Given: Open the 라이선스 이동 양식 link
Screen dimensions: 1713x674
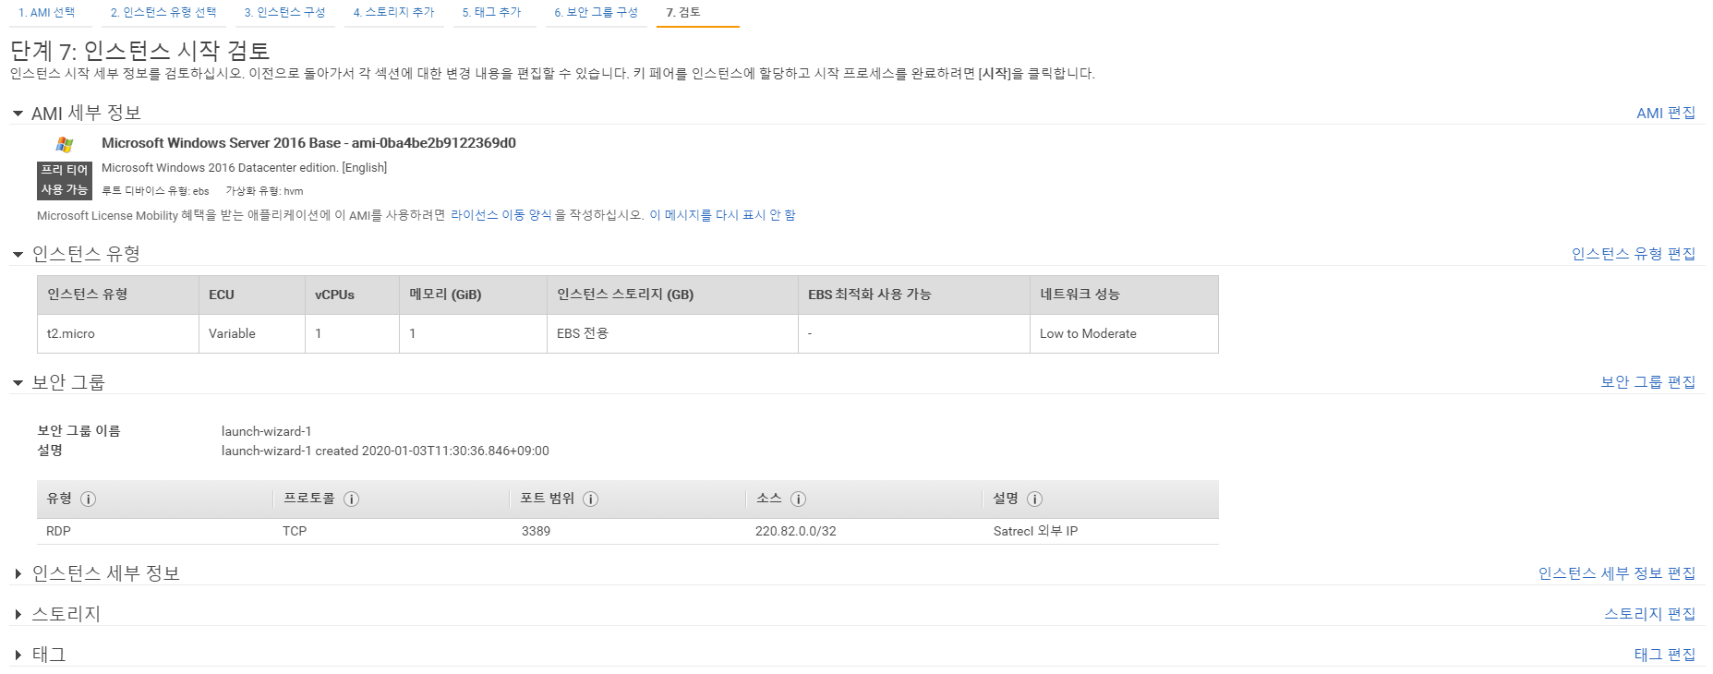Looking at the screenshot, I should pyautogui.click(x=501, y=215).
